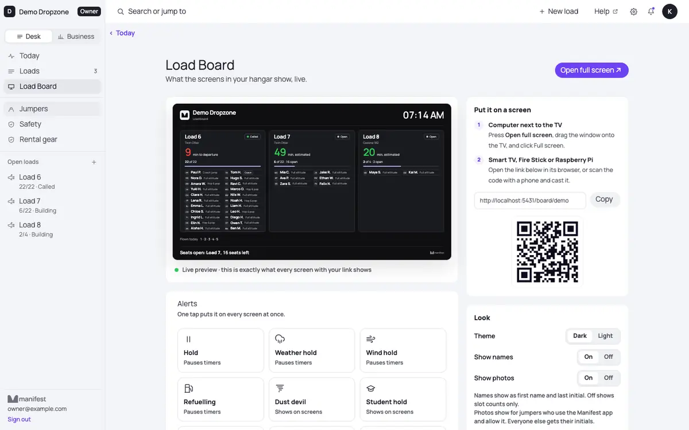The height and width of the screenshot is (430, 689).
Task: Switch to the Business tab
Action: point(76,36)
